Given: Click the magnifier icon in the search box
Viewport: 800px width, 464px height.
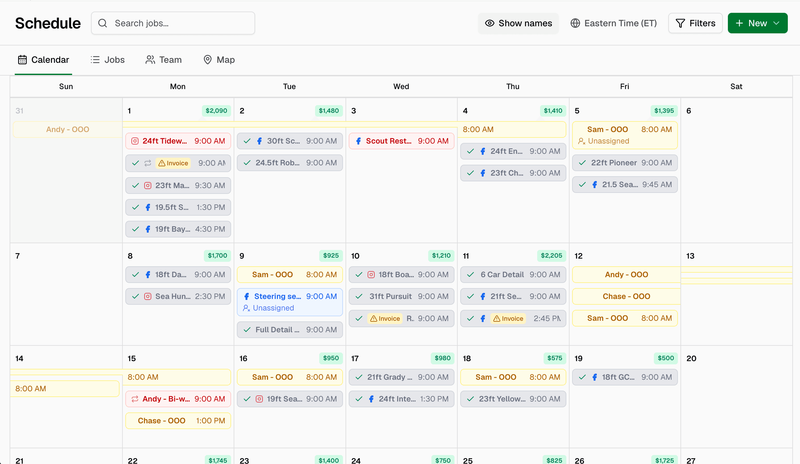Looking at the screenshot, I should [103, 23].
